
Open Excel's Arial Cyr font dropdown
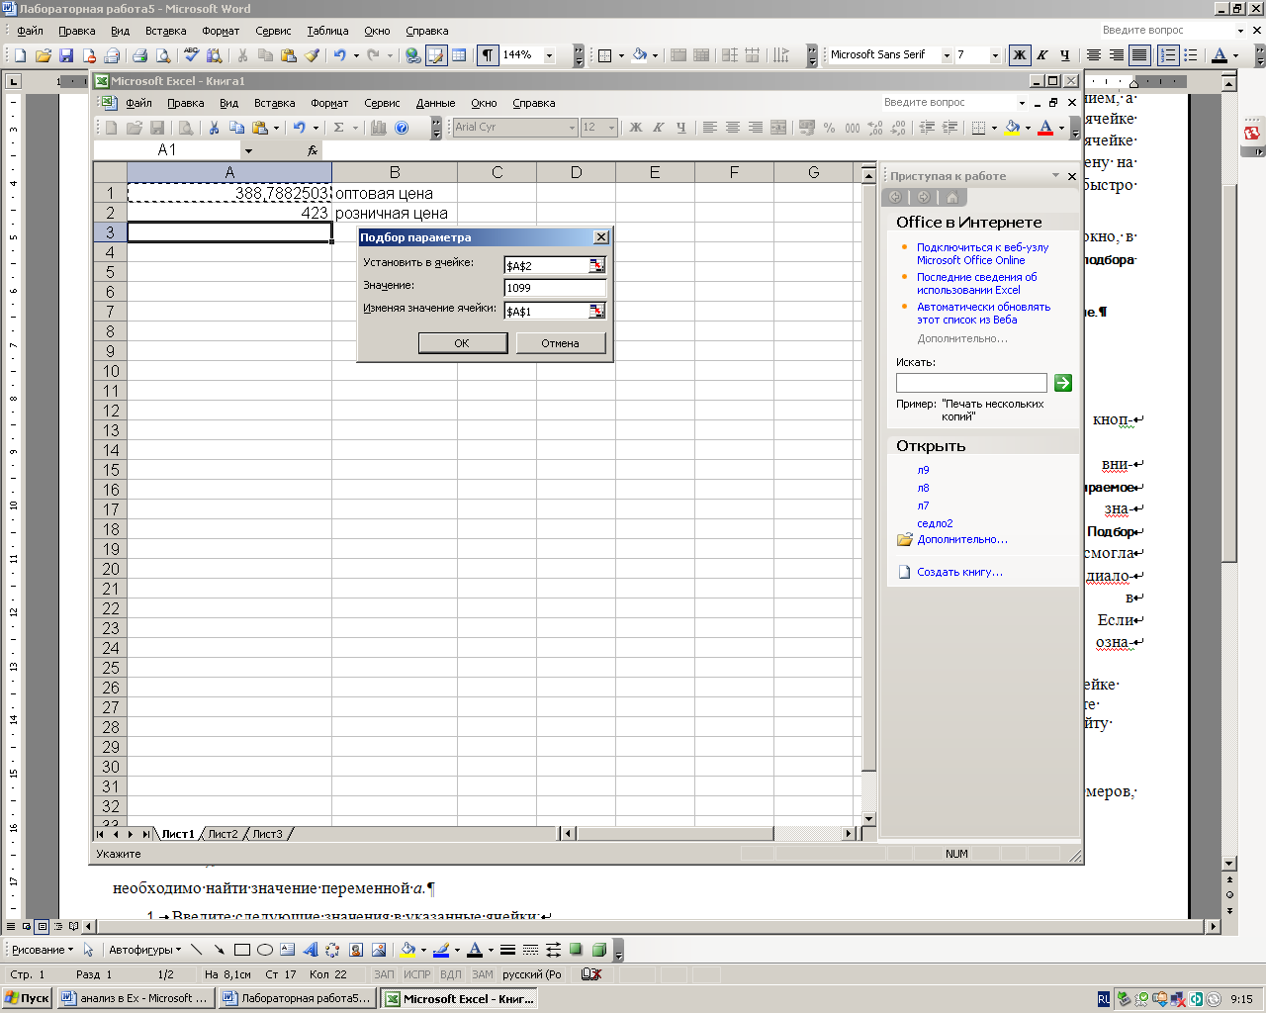[572, 128]
